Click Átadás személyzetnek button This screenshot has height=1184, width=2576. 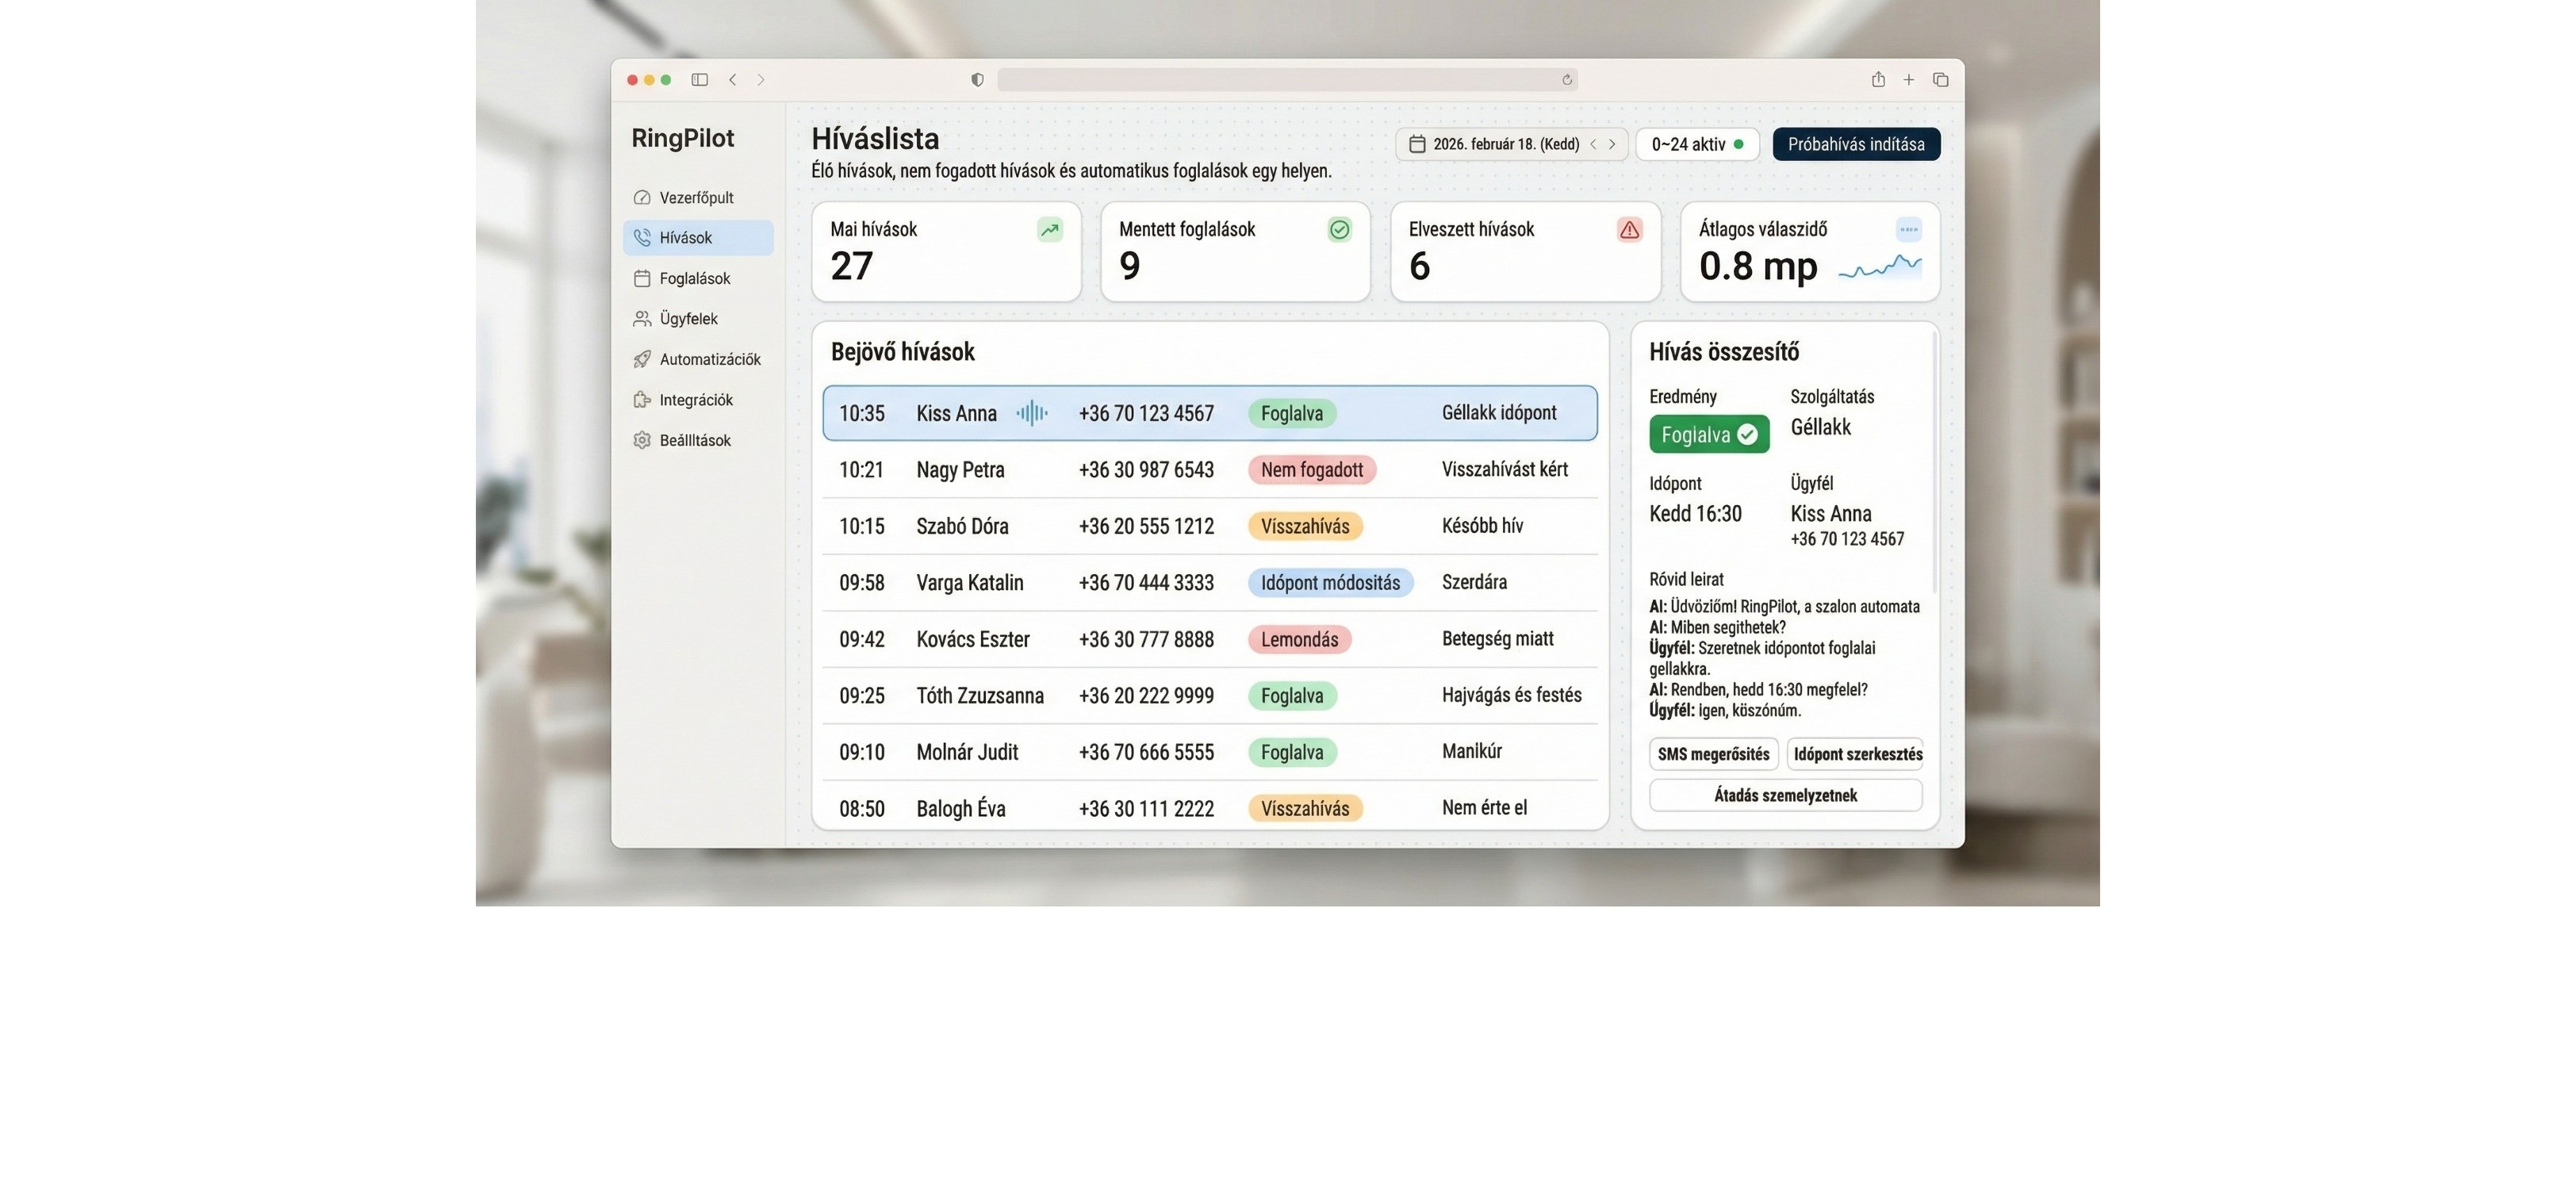click(x=1785, y=795)
